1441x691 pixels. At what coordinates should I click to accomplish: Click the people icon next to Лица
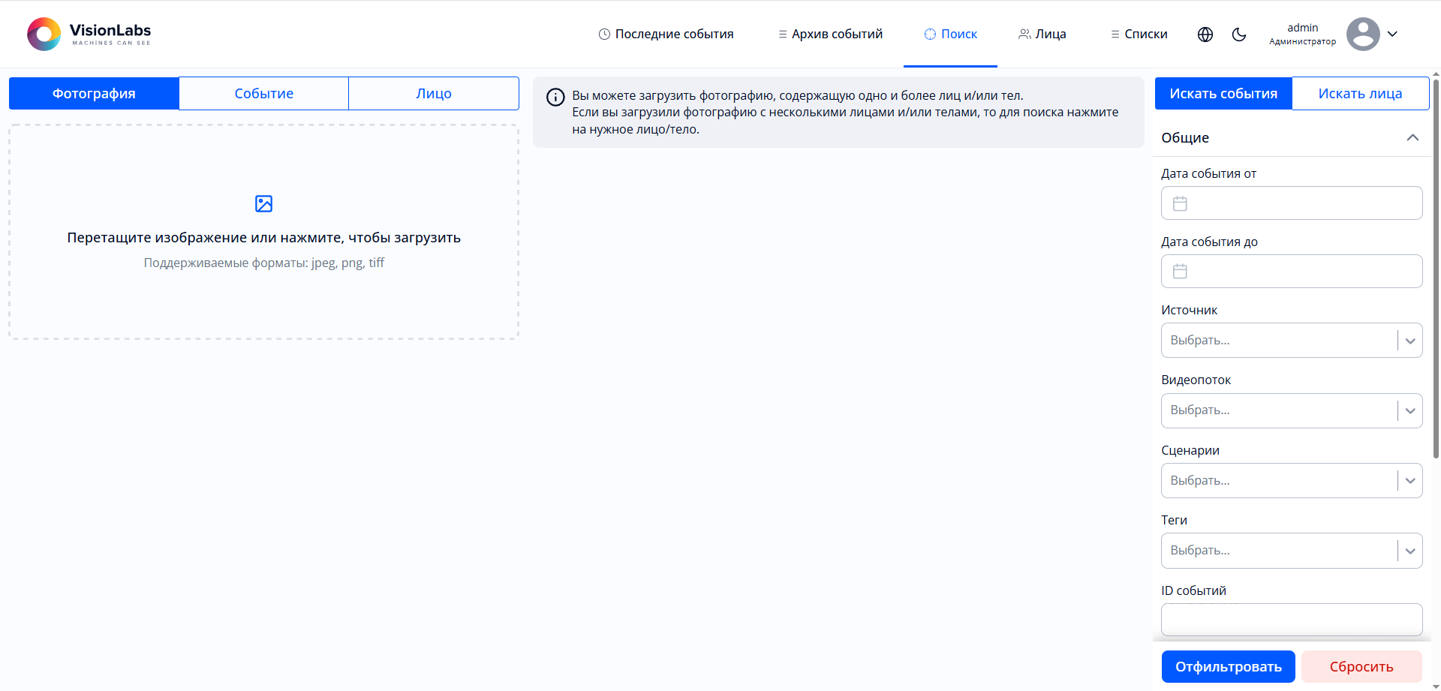1024,34
